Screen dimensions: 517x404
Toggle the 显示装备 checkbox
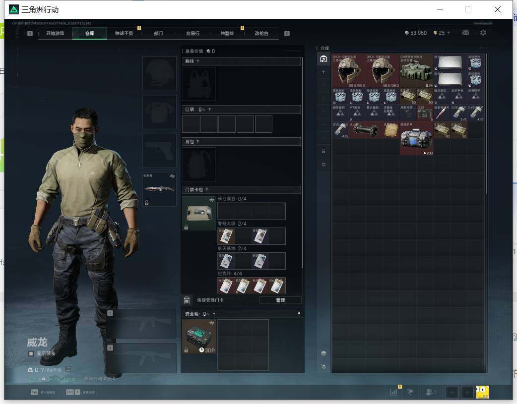pyautogui.click(x=31, y=353)
